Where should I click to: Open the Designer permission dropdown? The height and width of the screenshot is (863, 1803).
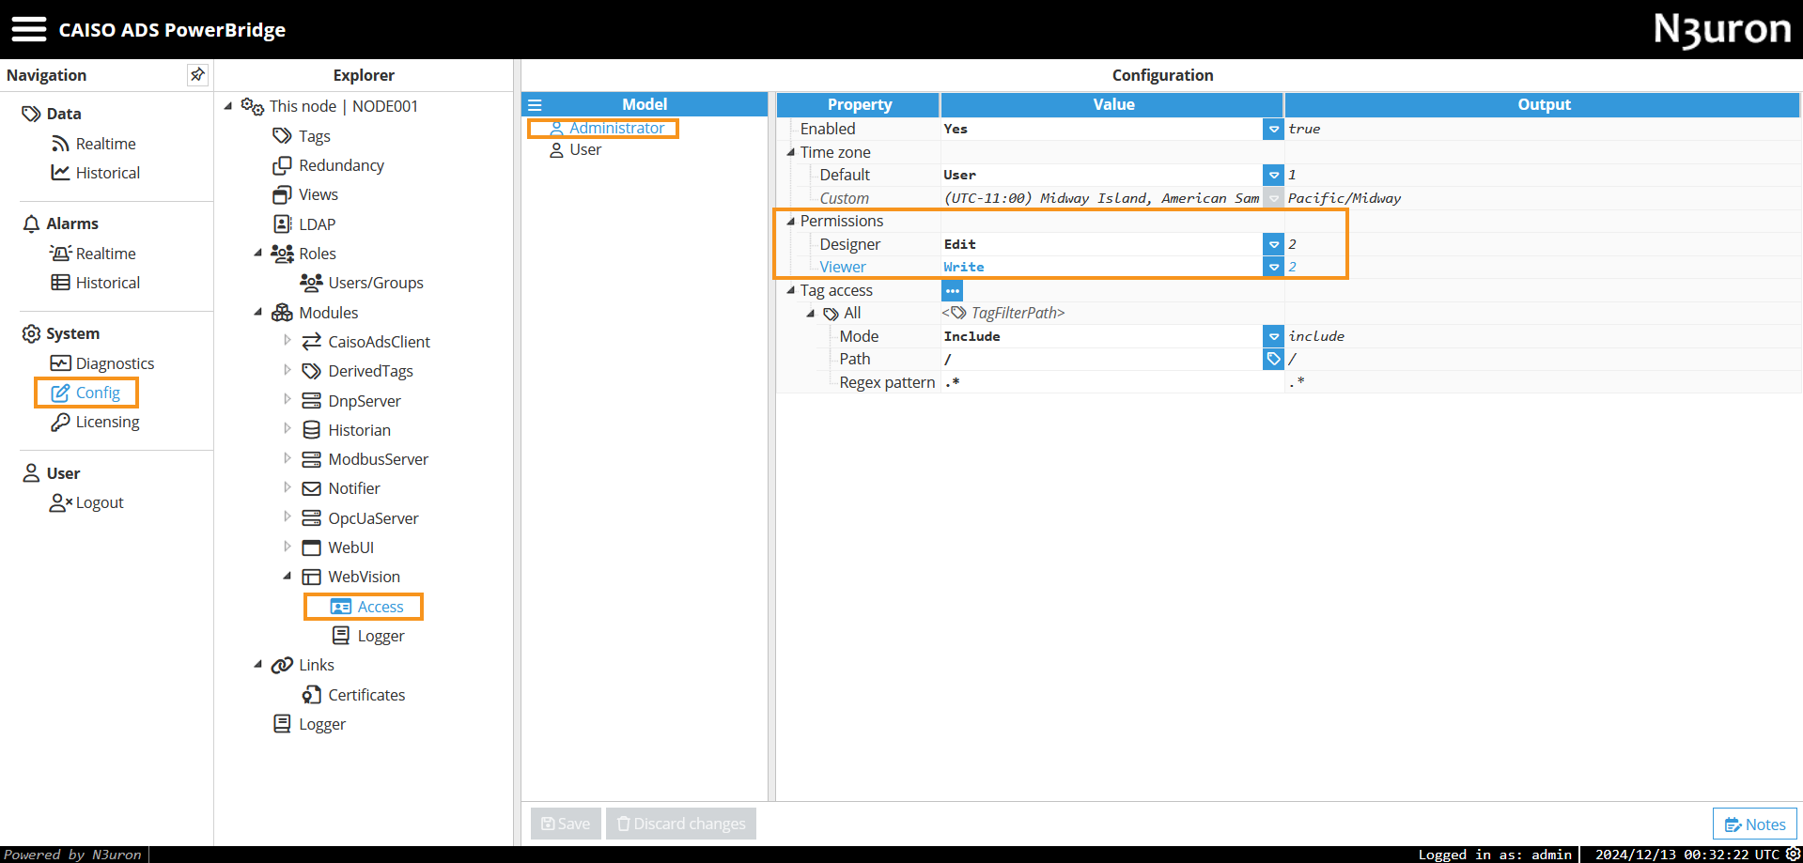point(1273,244)
